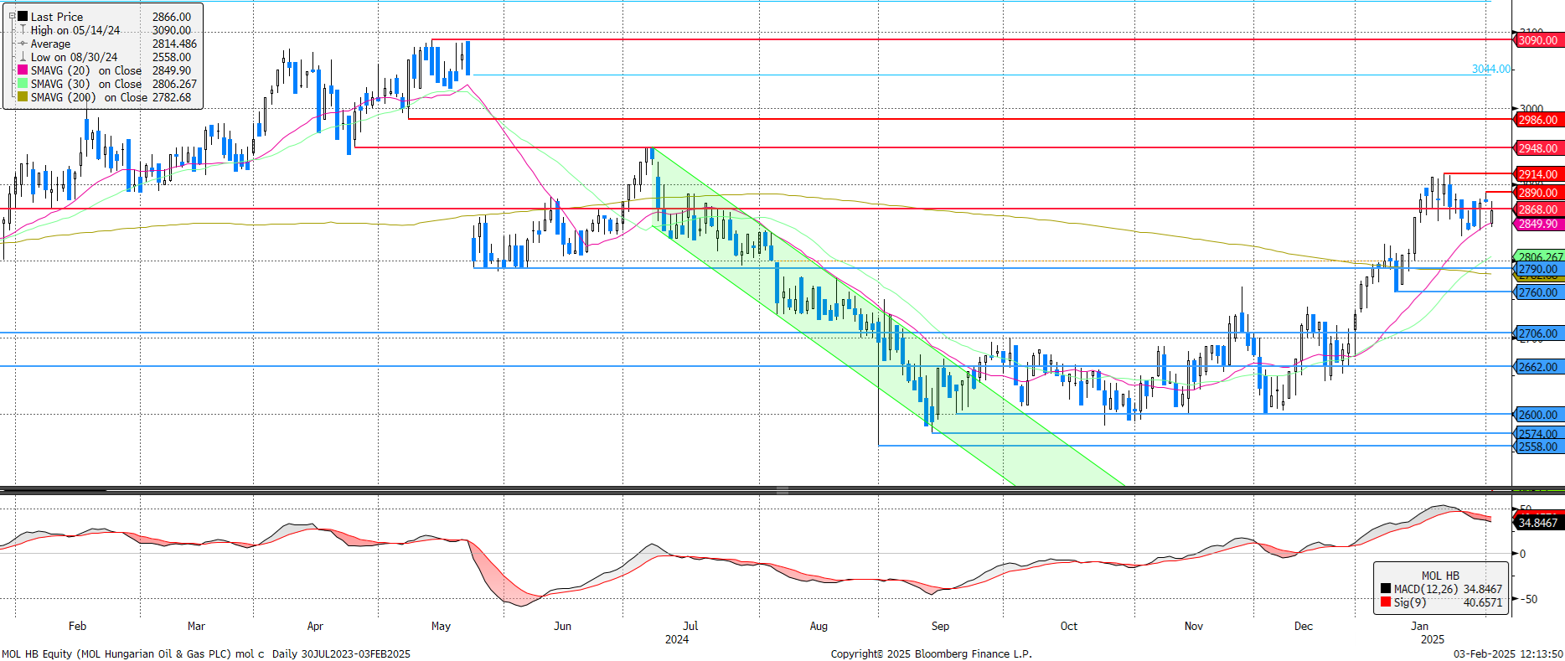Viewport: 1565px width, 661px height.
Task: Click the timestamp '03-Feb-2025 12:13:50'
Action: tap(1508, 653)
